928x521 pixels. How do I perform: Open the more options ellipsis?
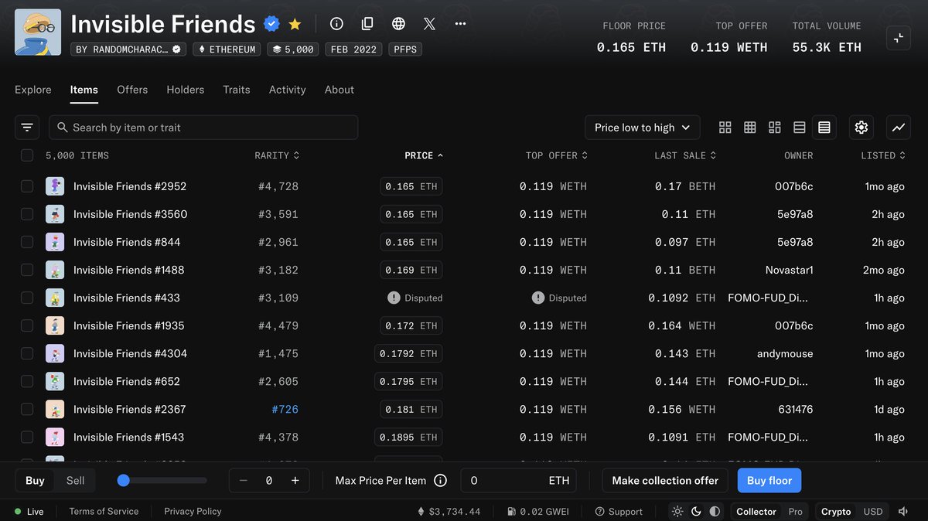click(460, 24)
